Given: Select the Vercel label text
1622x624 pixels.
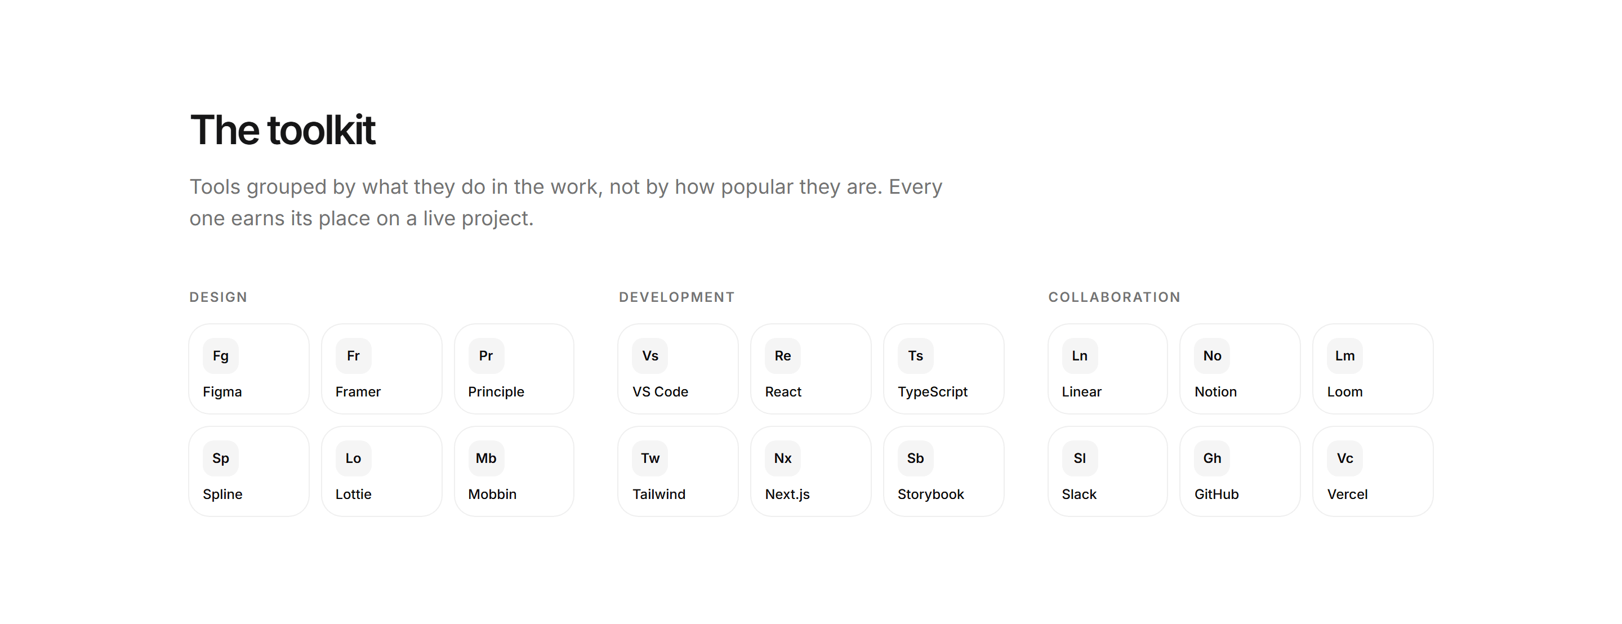Looking at the screenshot, I should pos(1348,494).
